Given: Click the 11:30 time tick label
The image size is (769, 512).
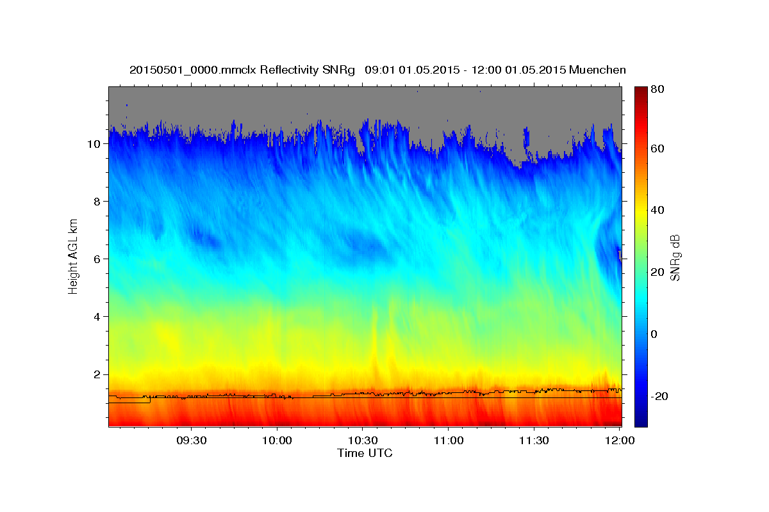Looking at the screenshot, I should click(534, 442).
